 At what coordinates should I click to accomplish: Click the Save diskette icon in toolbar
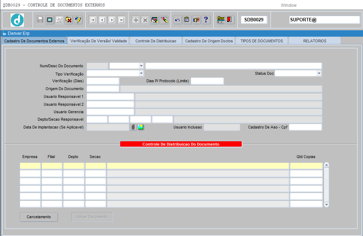click(x=40, y=20)
